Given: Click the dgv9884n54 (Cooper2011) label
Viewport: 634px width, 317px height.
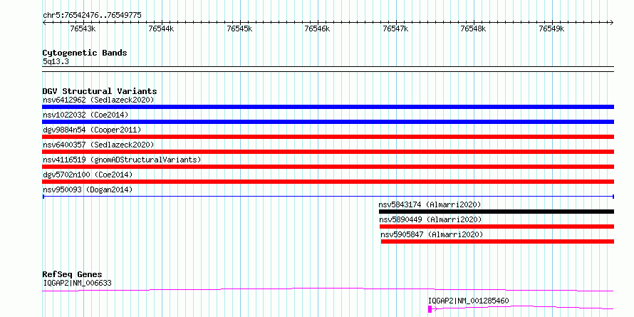Looking at the screenshot, I should point(92,130).
